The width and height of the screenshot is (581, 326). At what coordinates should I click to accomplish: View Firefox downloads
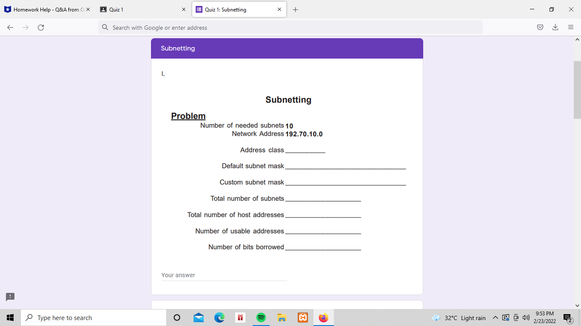click(555, 27)
